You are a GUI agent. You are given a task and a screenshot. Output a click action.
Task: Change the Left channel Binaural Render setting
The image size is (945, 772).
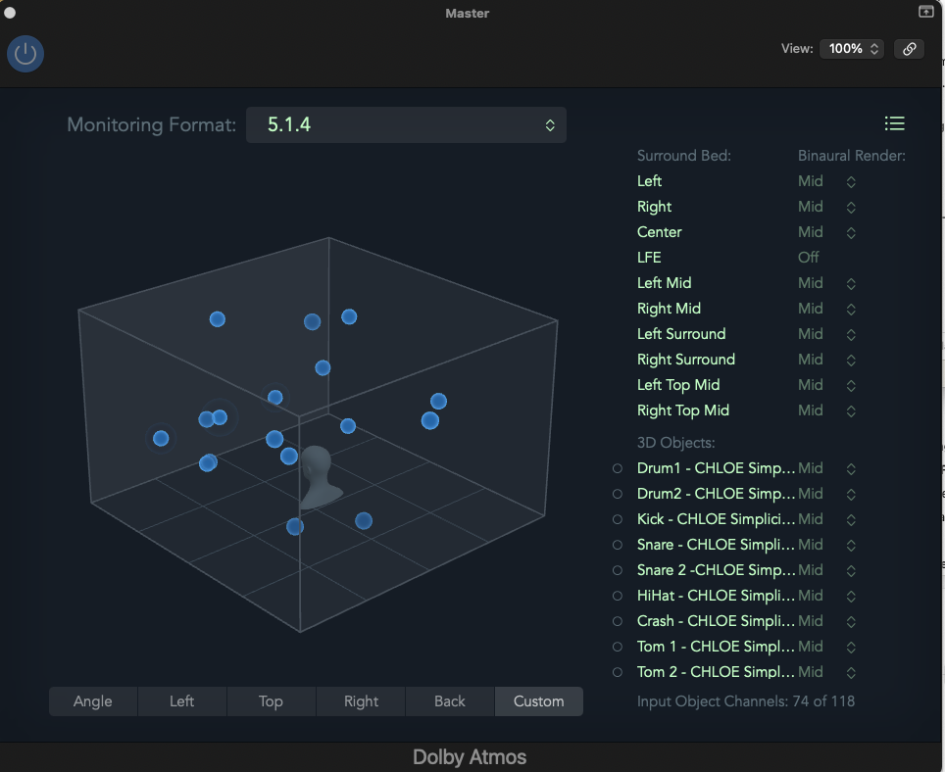[851, 181]
